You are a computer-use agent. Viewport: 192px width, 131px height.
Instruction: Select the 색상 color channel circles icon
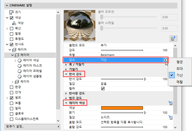pyautogui.click(x=14, y=23)
